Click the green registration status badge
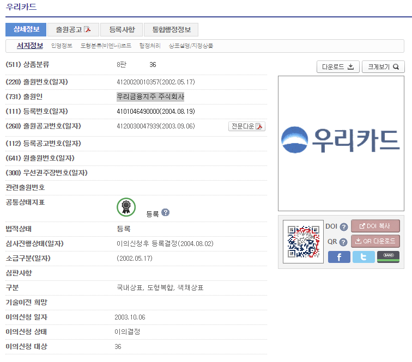The image size is (412, 362). tap(126, 206)
